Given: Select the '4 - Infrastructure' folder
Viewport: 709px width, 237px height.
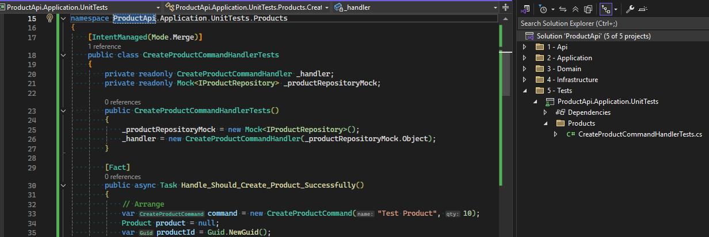Looking at the screenshot, I should [571, 80].
